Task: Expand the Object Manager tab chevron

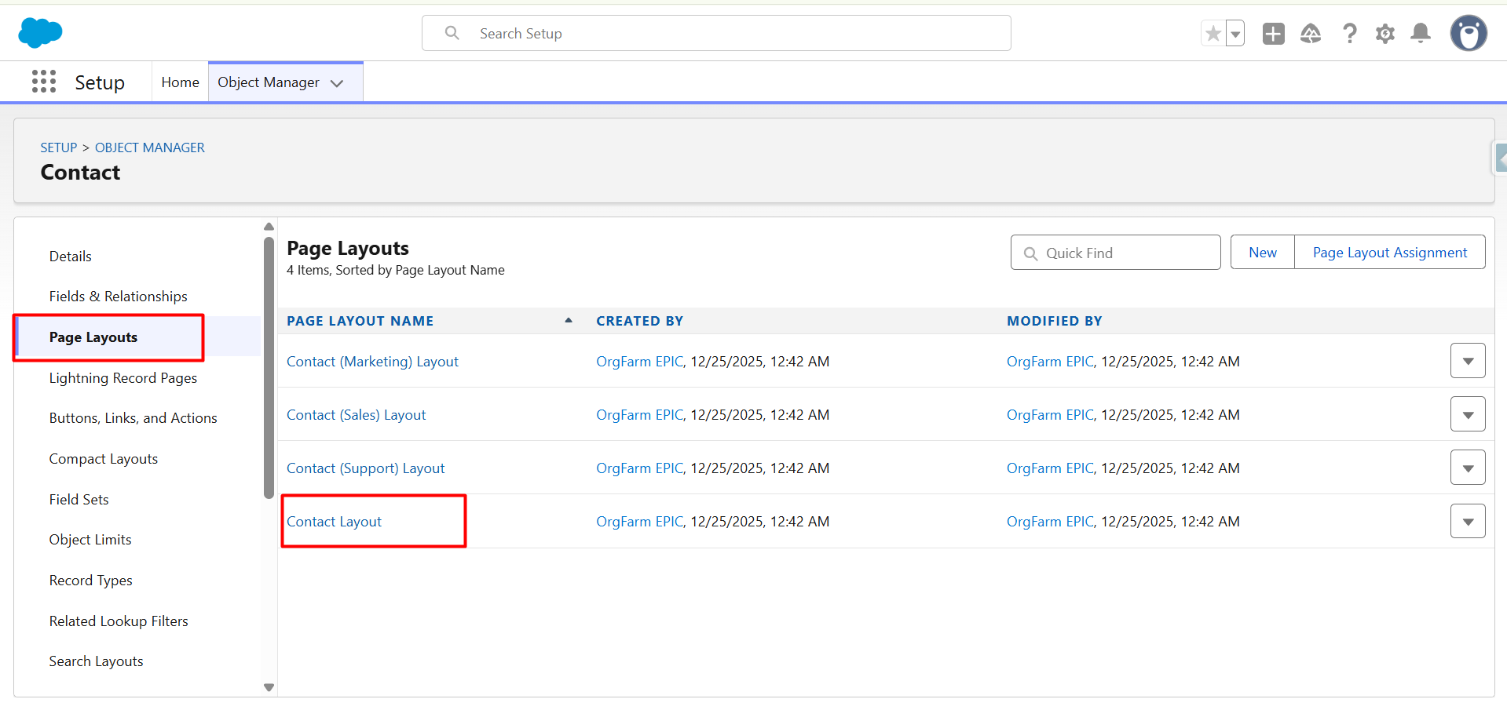Action: pyautogui.click(x=337, y=83)
